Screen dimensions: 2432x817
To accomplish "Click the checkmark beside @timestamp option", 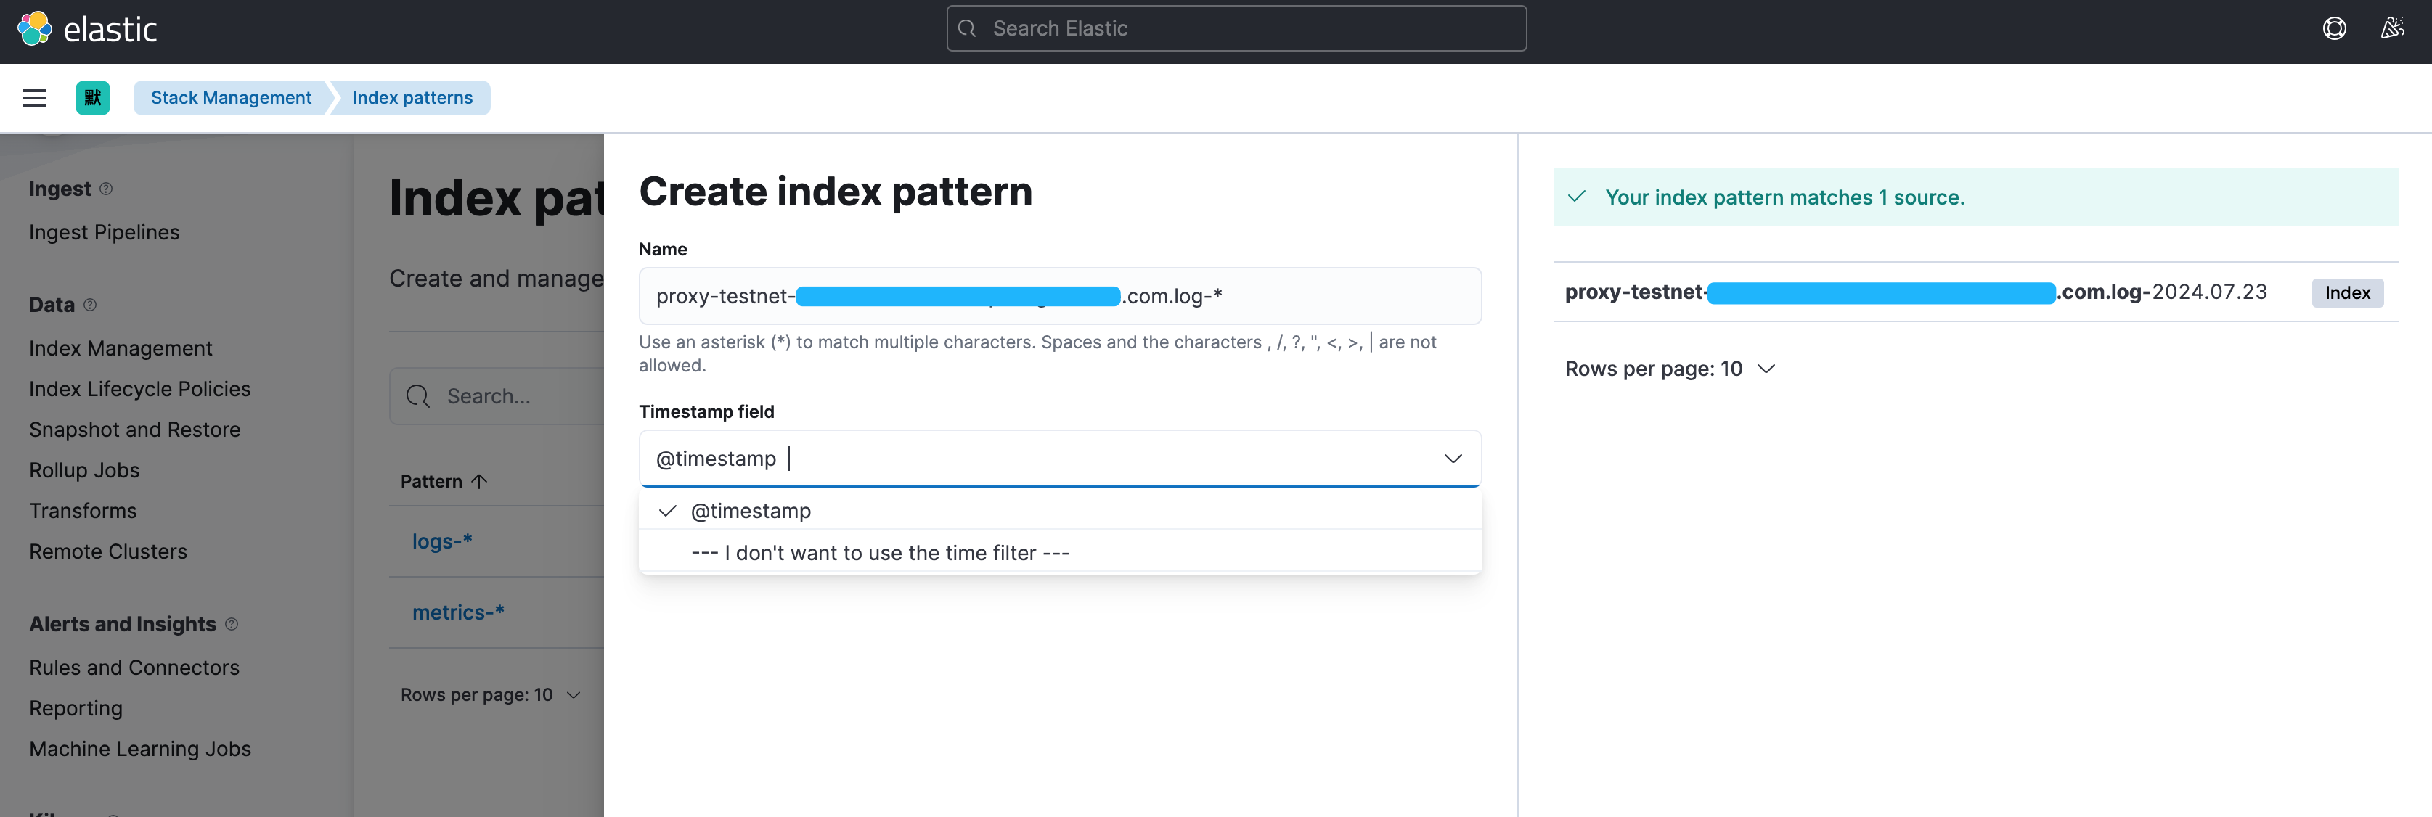I will coord(667,510).
